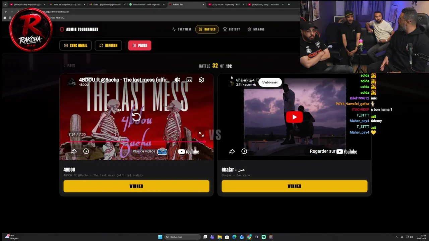Click the Admin Tournament shield icon

click(62, 29)
